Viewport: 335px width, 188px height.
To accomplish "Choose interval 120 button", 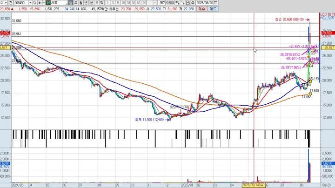I will coord(144,3).
